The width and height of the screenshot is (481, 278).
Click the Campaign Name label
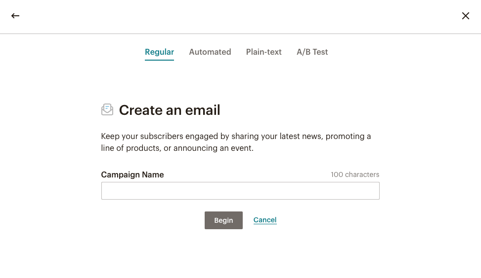(x=132, y=174)
